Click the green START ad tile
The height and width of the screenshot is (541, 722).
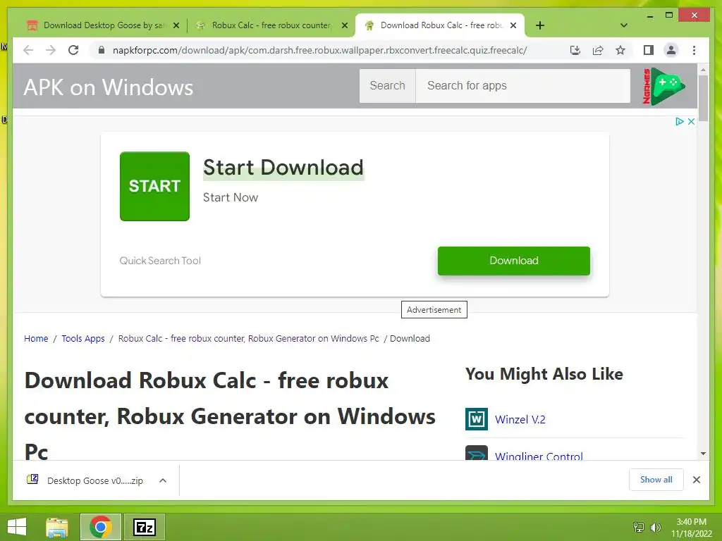click(x=154, y=186)
